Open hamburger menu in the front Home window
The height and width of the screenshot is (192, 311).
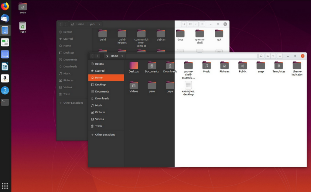click(280, 56)
